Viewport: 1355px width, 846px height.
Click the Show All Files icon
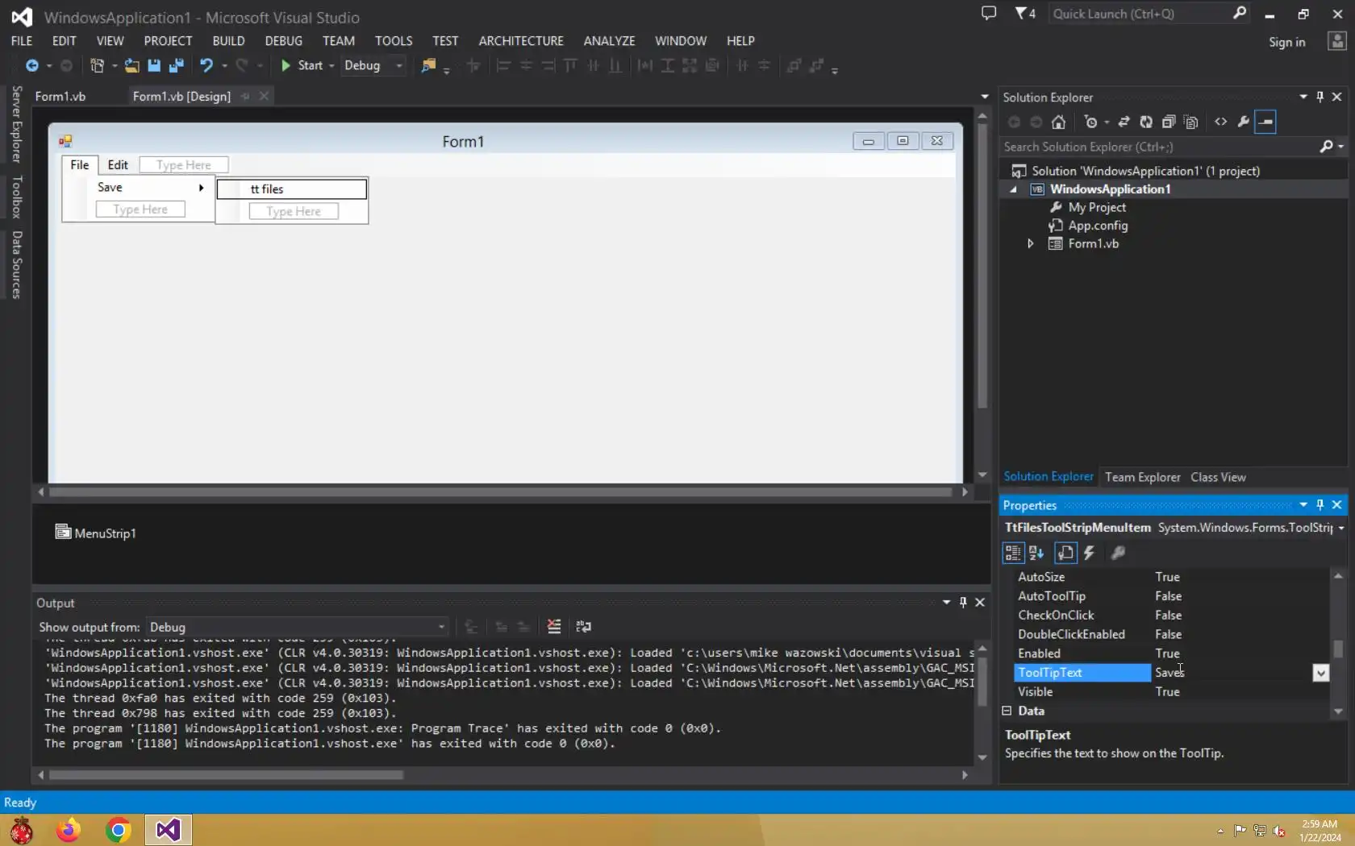click(1191, 122)
